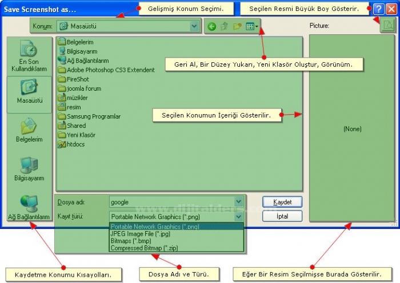Click the Dosya adı text field

[170, 202]
